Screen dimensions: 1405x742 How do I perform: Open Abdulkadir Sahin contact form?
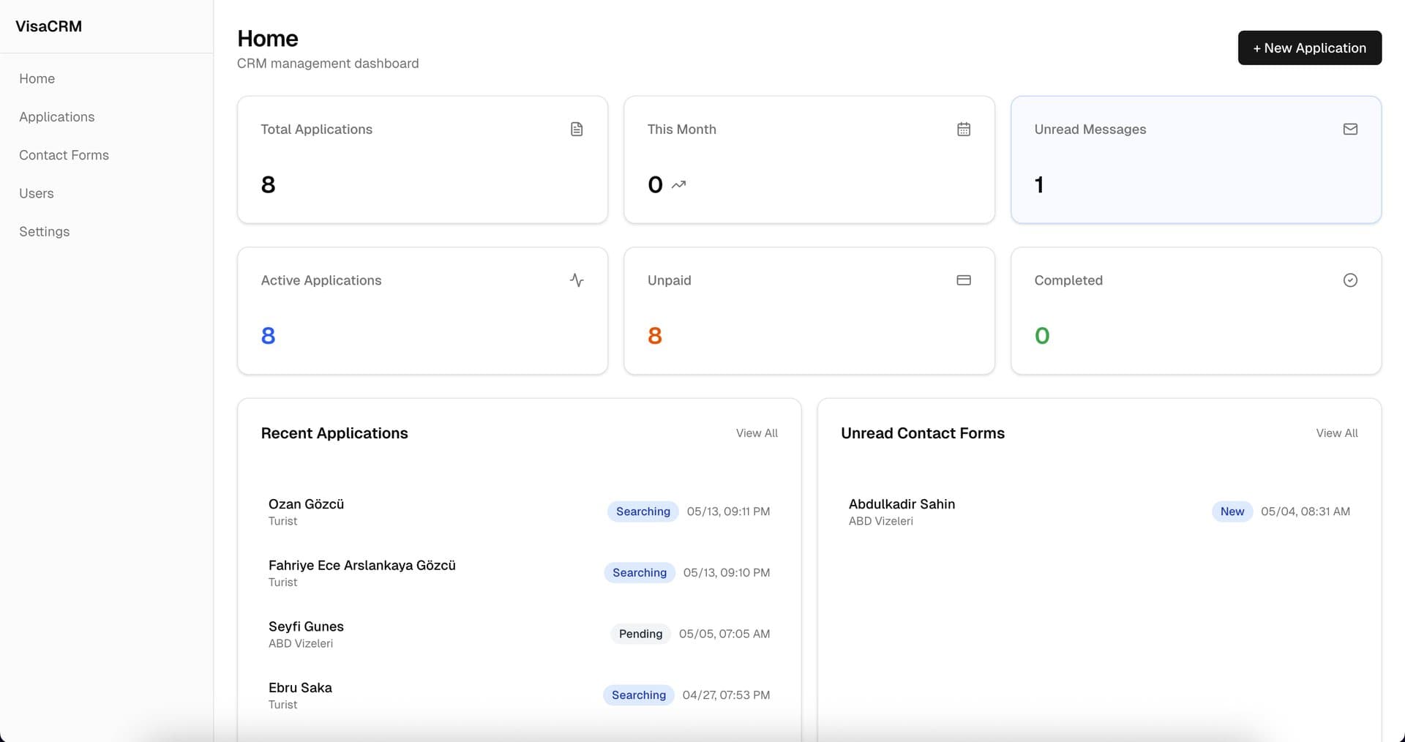click(x=1099, y=511)
